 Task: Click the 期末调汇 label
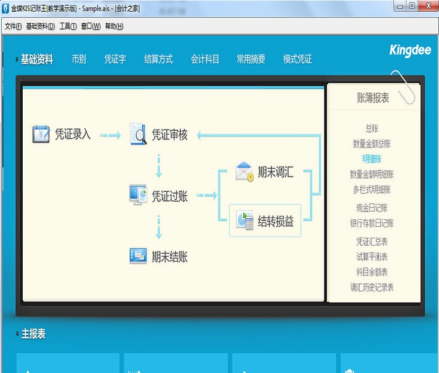tap(276, 172)
